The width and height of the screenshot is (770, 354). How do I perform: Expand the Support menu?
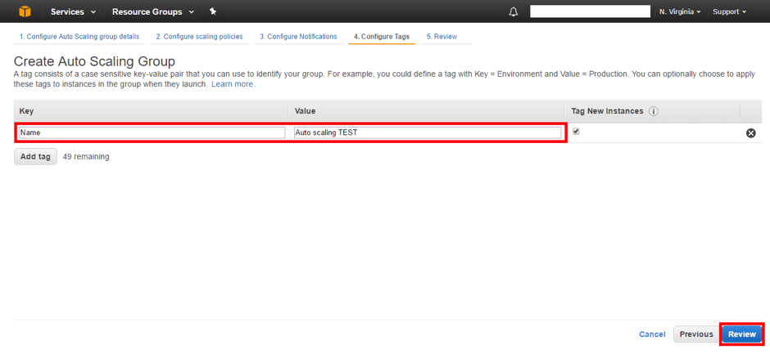pos(729,12)
